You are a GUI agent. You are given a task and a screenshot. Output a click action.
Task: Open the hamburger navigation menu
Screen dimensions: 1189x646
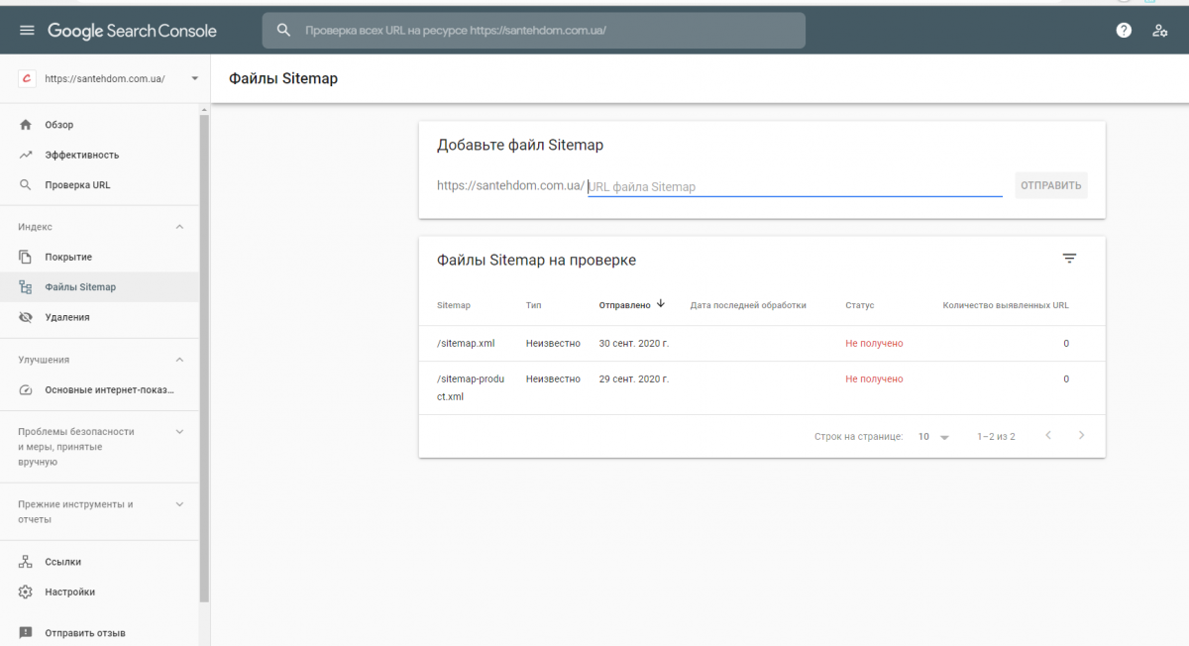coord(27,31)
